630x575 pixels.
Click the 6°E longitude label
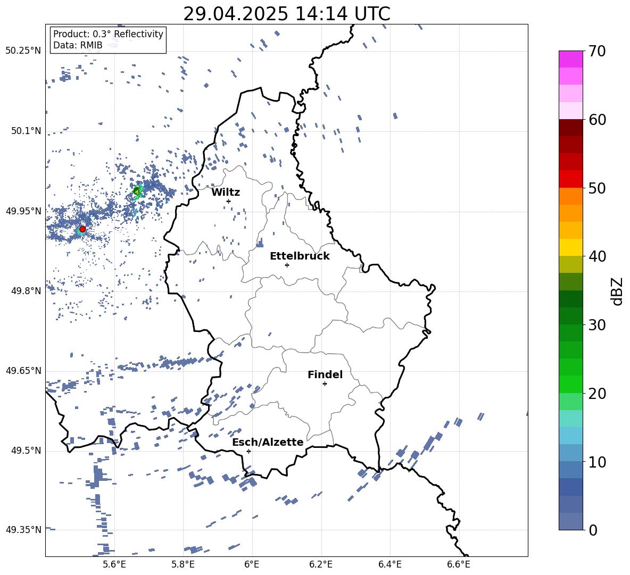pos(252,564)
